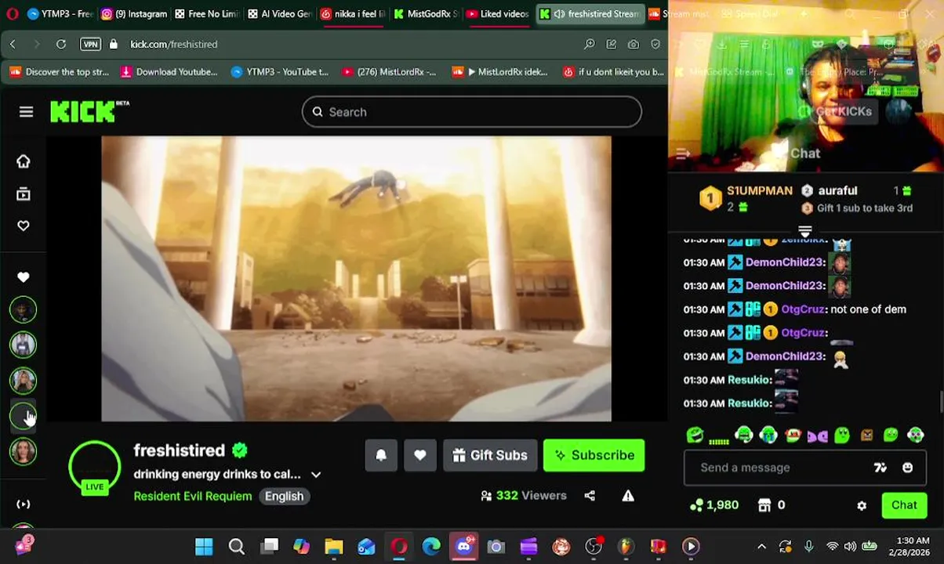The image size is (944, 564).
Task: Switch to the AI Video Gen tab
Action: (x=279, y=14)
